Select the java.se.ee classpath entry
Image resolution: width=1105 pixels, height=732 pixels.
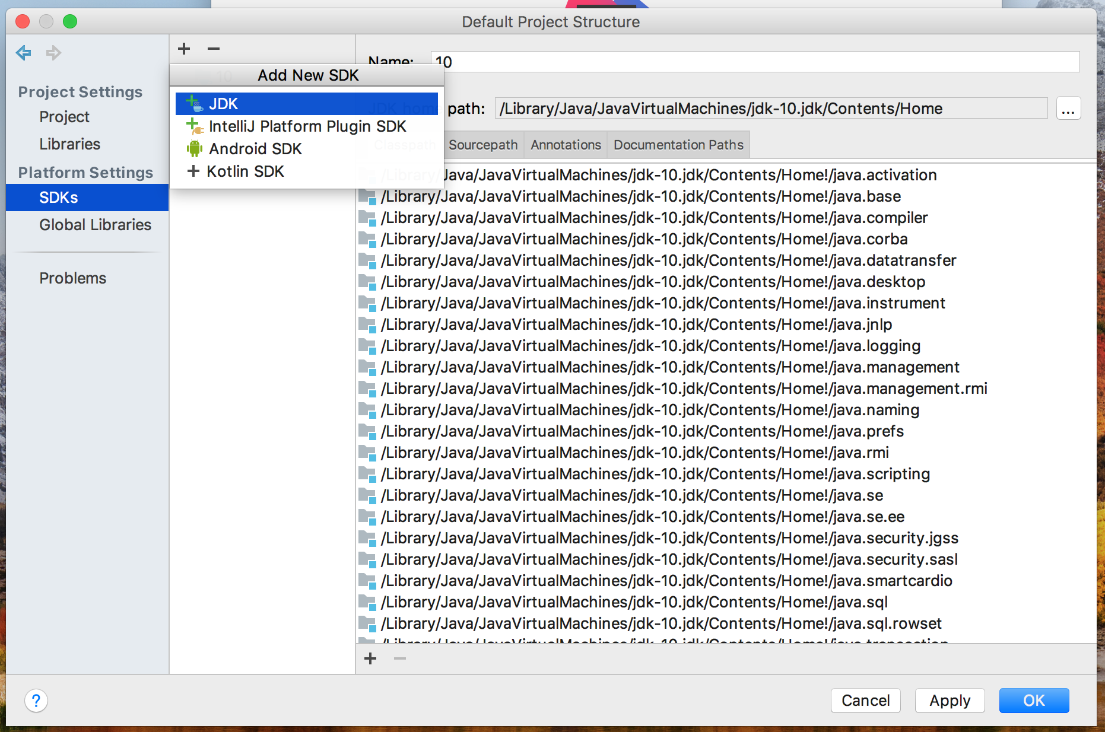coord(726,517)
